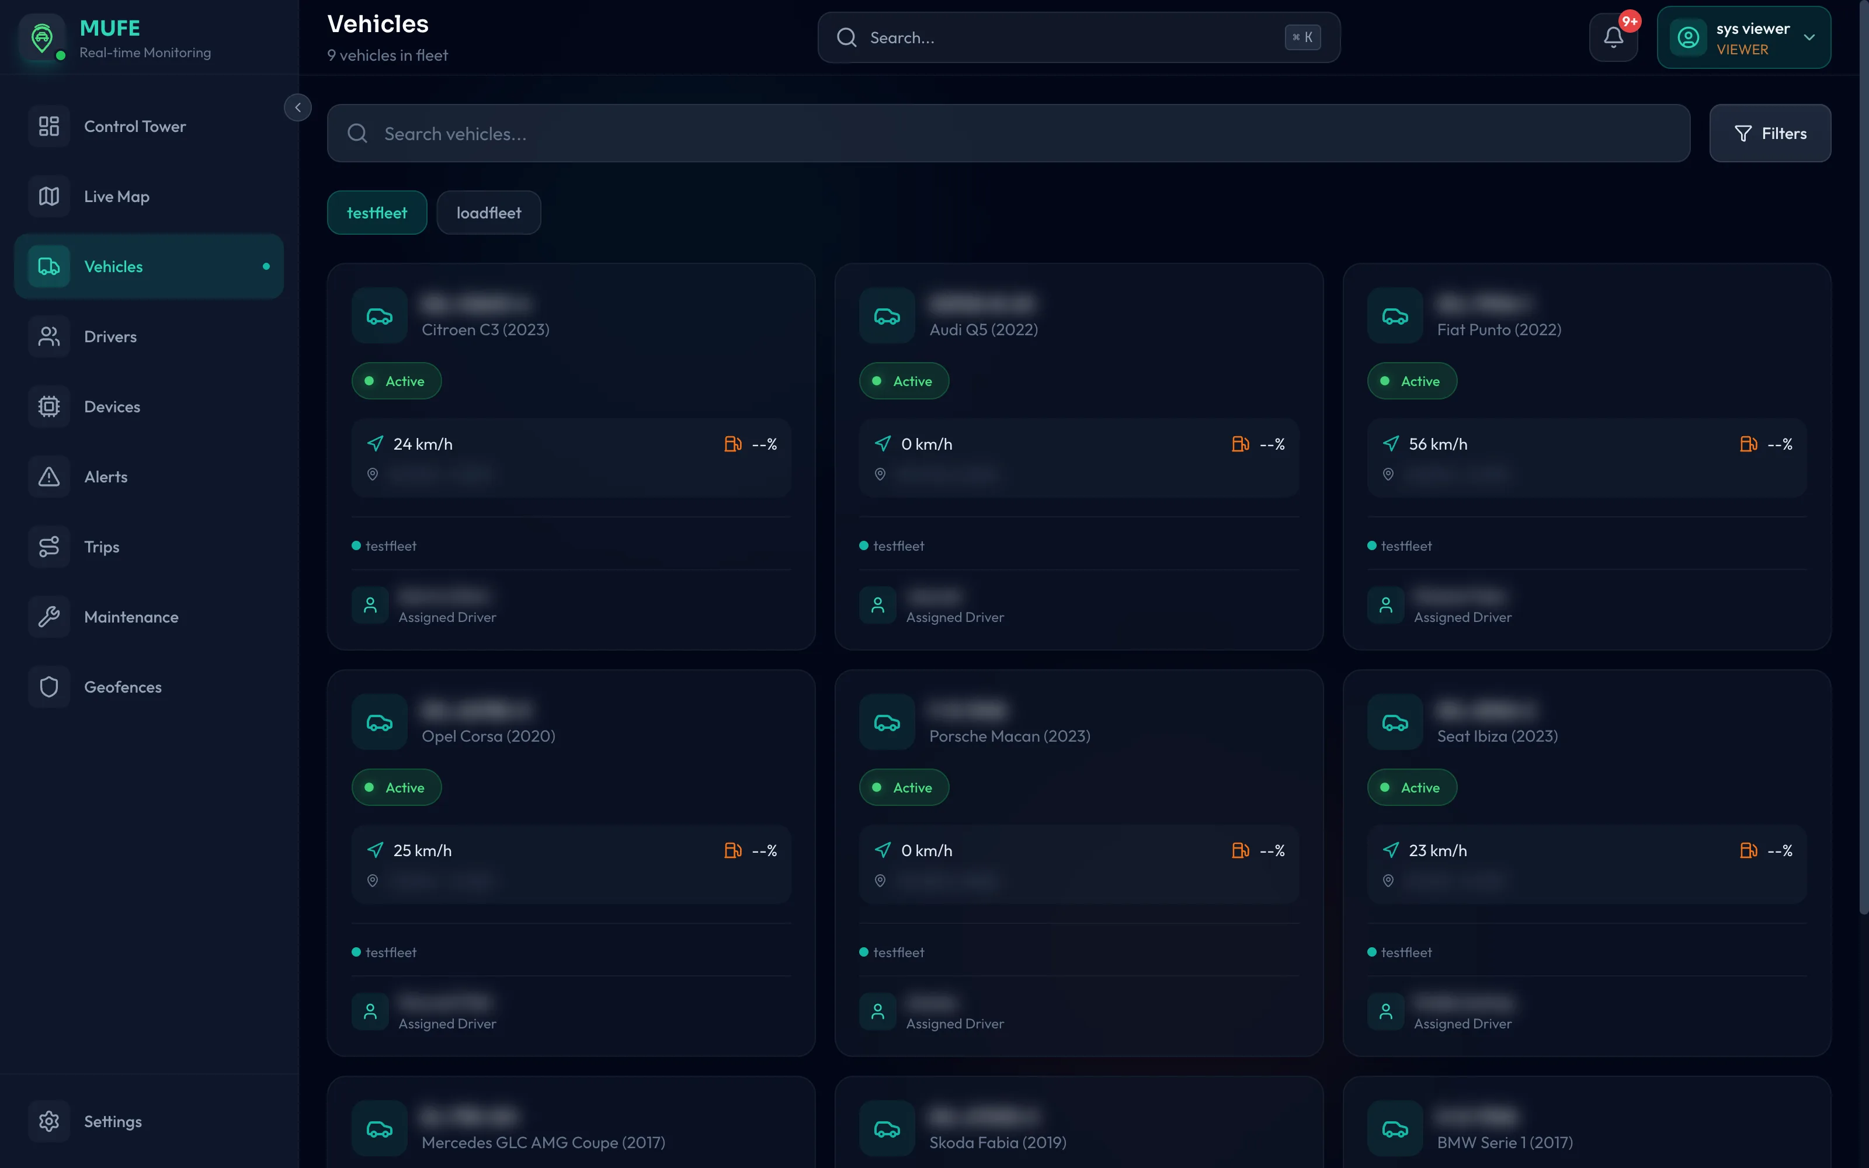The width and height of the screenshot is (1869, 1168).
Task: Click the fuel icon on Audi Q5 card
Action: (1241, 444)
